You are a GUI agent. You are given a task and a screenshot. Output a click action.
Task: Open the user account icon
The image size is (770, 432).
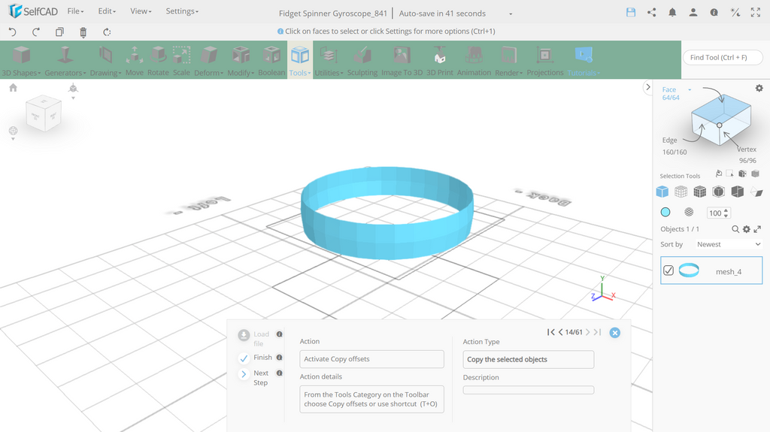point(693,12)
